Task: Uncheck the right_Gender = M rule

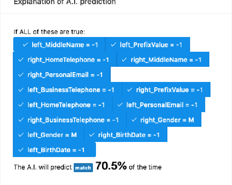Action: [163, 120]
